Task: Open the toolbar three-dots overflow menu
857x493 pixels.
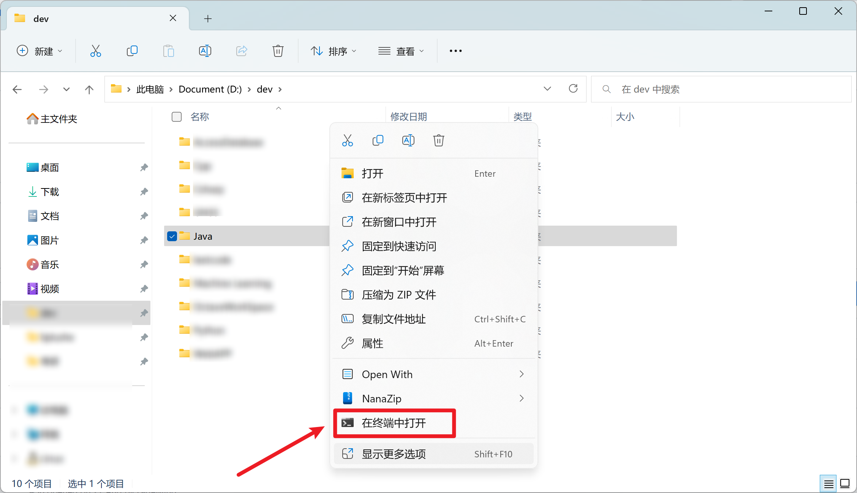Action: [455, 51]
